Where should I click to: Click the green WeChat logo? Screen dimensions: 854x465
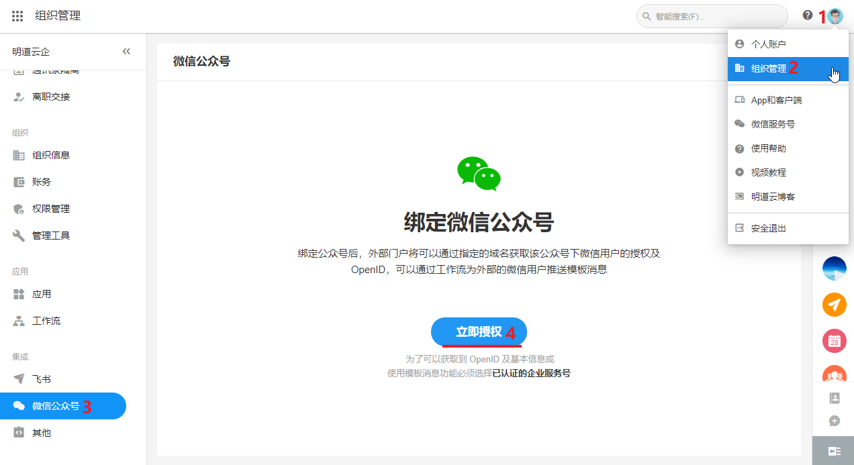pos(479,174)
